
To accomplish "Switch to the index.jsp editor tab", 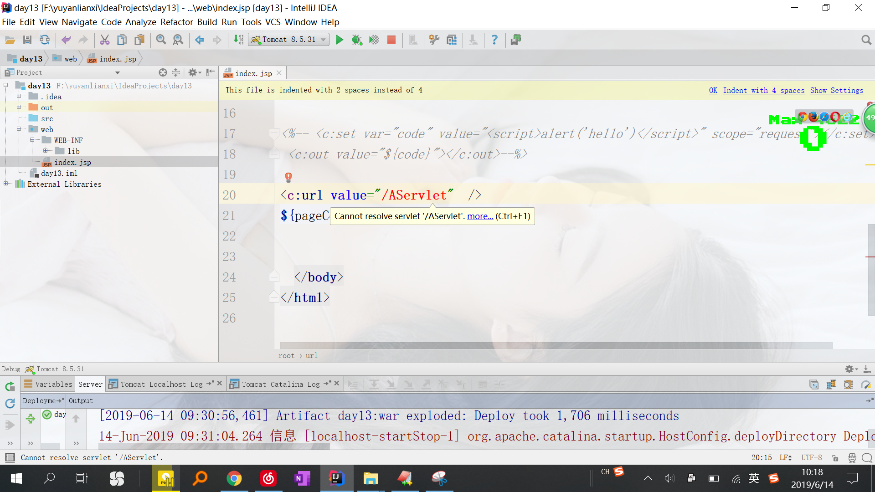I will pos(253,73).
